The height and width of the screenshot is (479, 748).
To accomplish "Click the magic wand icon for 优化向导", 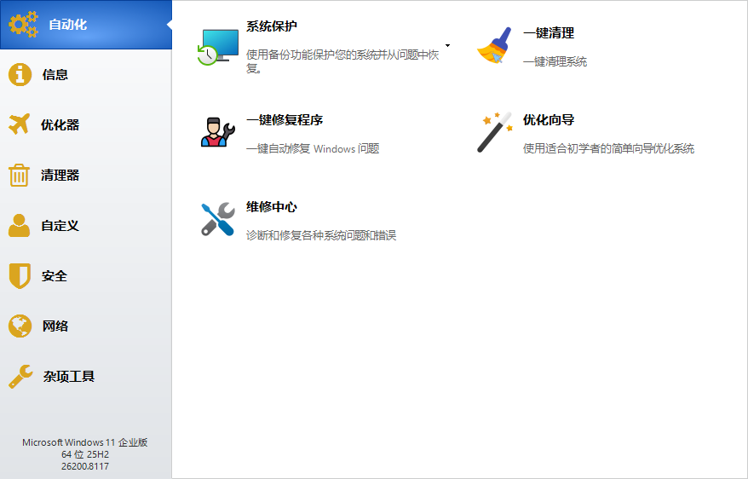I will 495,132.
